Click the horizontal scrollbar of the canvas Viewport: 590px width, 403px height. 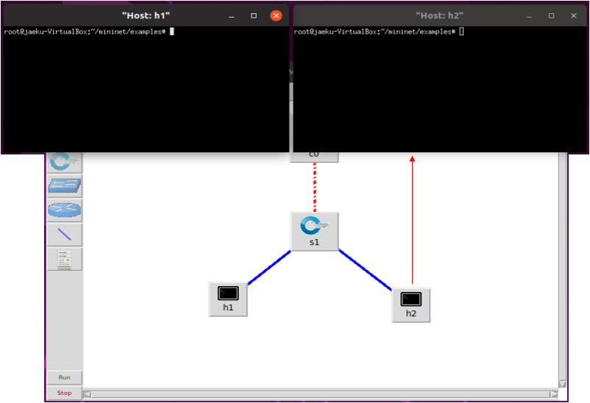point(321,394)
